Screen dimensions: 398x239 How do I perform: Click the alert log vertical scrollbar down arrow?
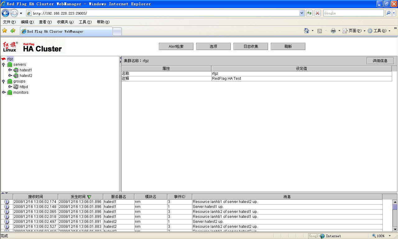coord(395,229)
